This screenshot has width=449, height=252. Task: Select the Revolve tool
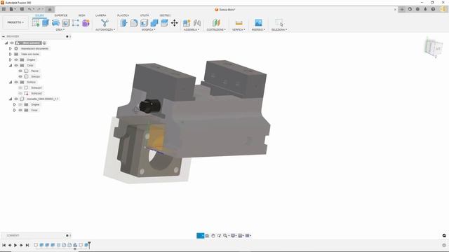(55, 22)
